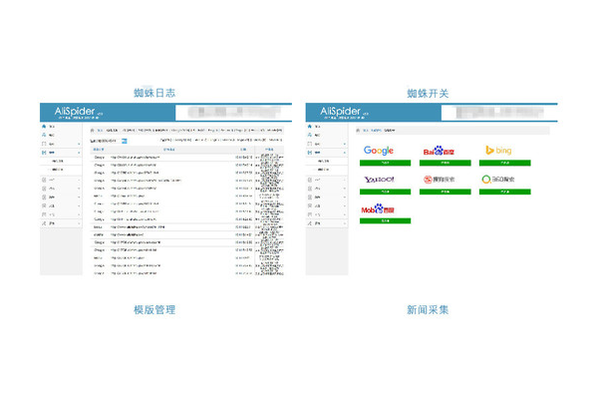The width and height of the screenshot is (598, 399).
Task: Click the home icon in left screenshot sidebar
Action: click(46, 128)
